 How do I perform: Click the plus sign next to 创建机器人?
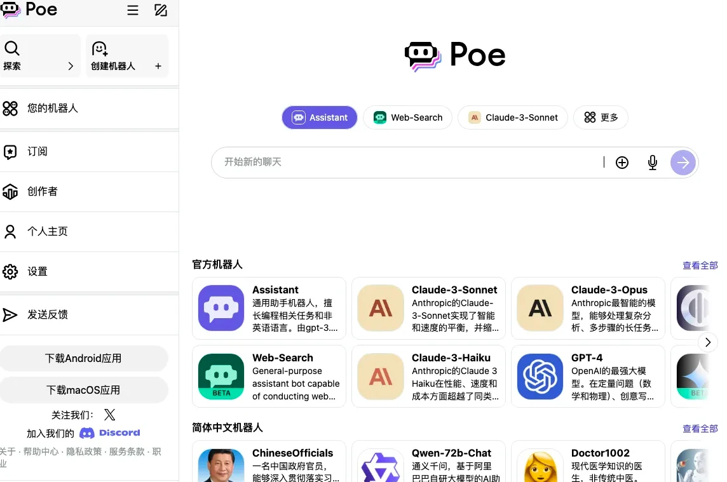tap(158, 66)
